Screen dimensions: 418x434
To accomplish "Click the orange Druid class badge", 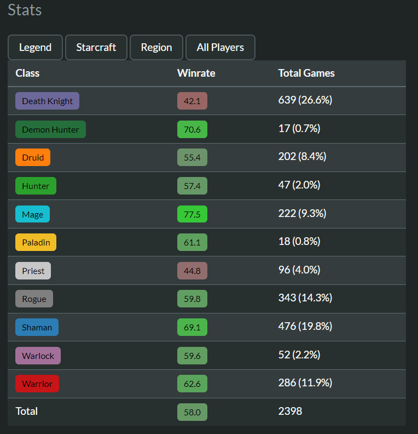I will 33,157.
